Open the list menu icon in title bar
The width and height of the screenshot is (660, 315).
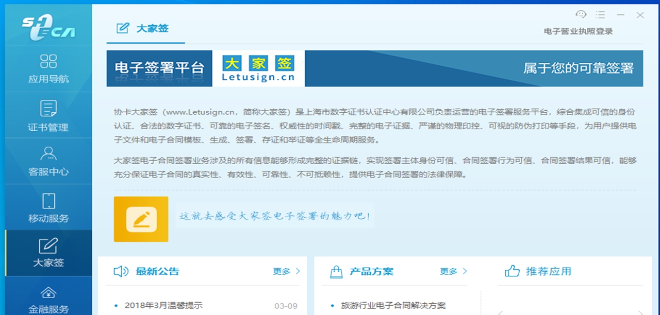click(600, 15)
